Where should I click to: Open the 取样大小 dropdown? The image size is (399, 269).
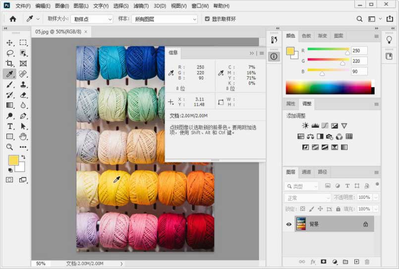92,19
